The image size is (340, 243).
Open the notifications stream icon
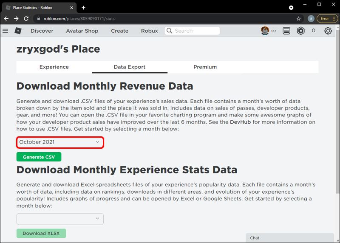pyautogui.click(x=287, y=31)
